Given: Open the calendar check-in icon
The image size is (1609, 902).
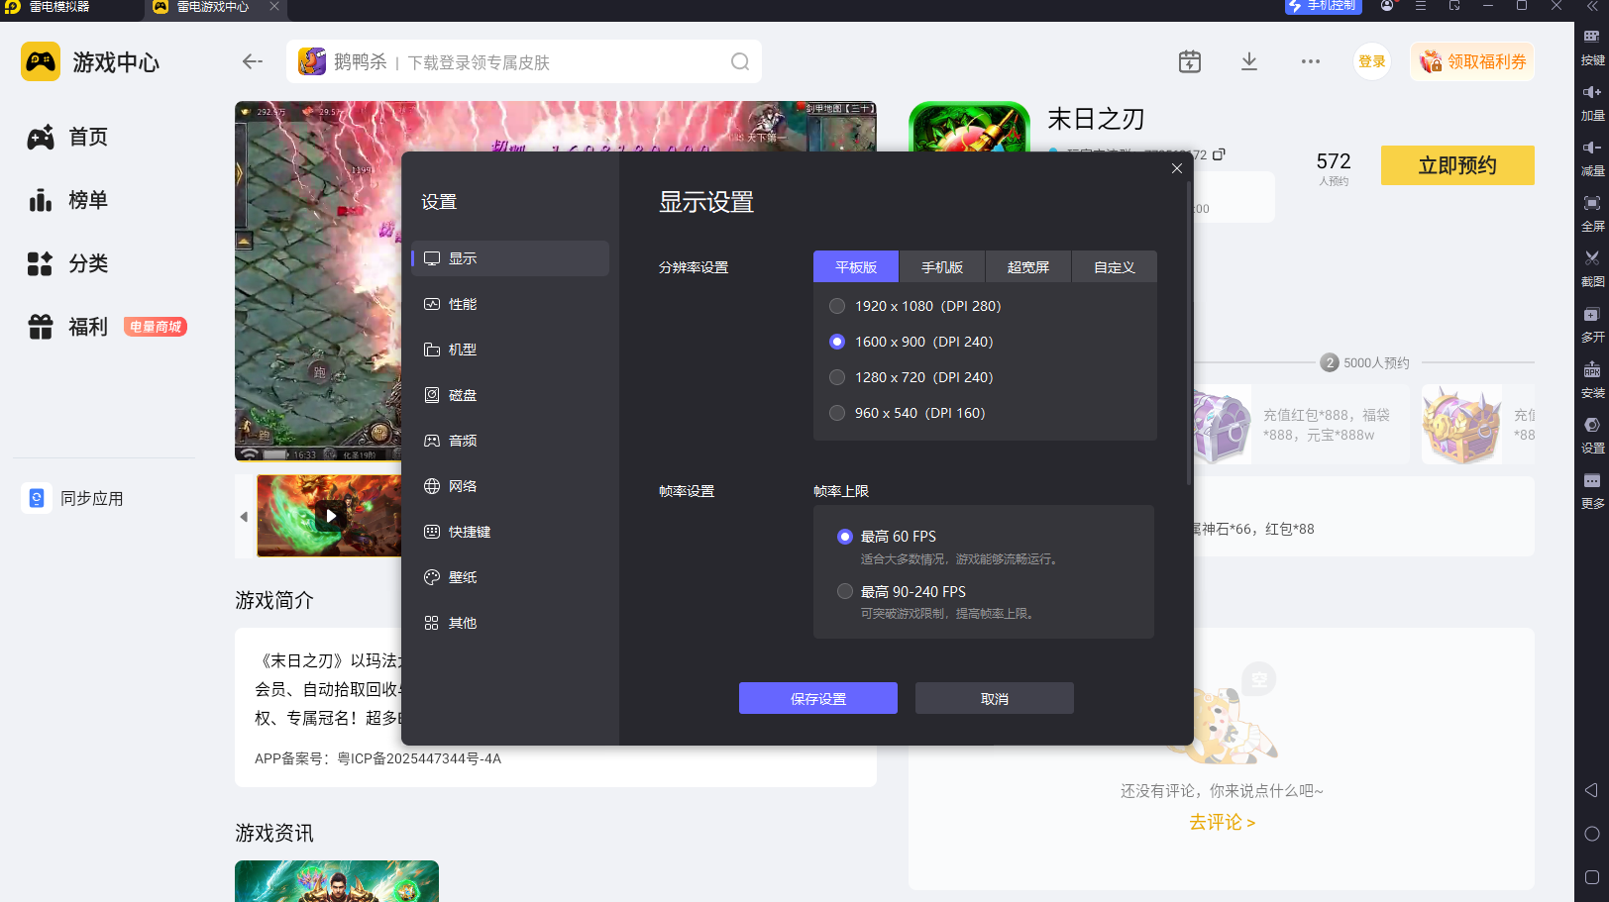Looking at the screenshot, I should (x=1190, y=61).
